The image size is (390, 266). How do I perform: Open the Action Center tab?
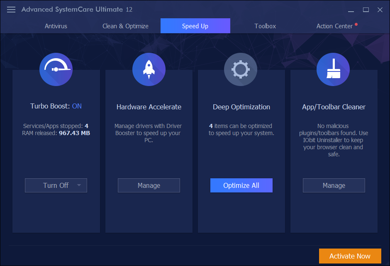(x=334, y=26)
